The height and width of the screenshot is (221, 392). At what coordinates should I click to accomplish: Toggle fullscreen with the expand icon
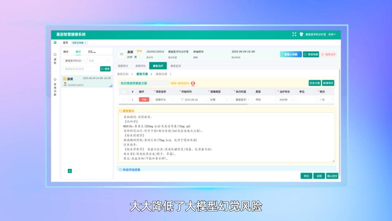coord(294,34)
